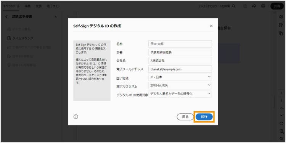286x143 pixels.
Task: Click the pages copy icon in right rail
Action: (281, 33)
